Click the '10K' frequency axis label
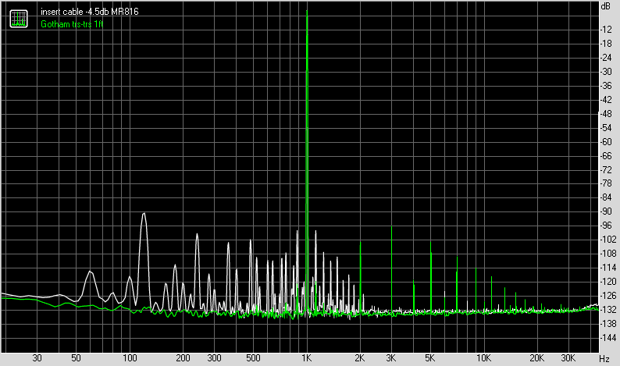This screenshot has width=620, height=366. (x=483, y=358)
